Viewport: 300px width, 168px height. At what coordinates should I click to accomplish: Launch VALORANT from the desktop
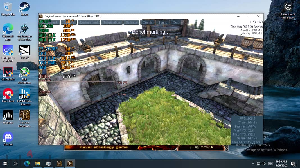(8, 74)
